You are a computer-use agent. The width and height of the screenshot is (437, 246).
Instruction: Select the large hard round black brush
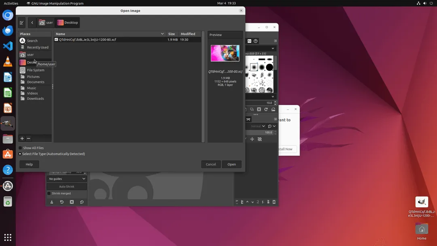coord(269,67)
